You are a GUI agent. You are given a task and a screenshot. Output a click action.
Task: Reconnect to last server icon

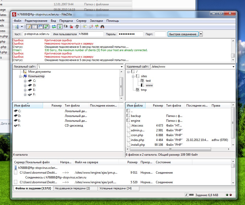click(77, 27)
